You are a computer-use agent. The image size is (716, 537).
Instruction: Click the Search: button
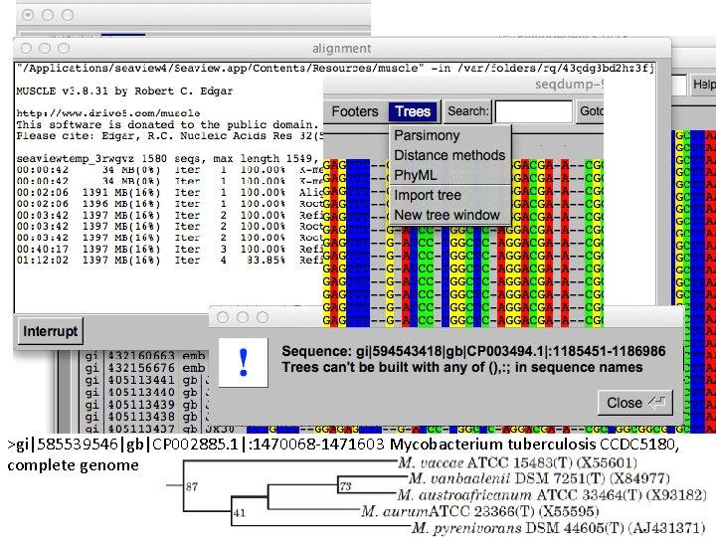pyautogui.click(x=467, y=111)
